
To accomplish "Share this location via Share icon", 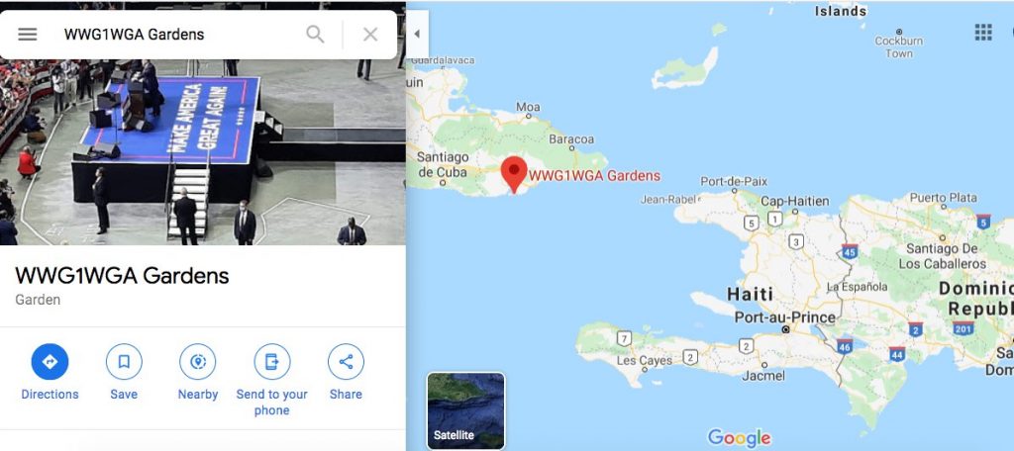I will click(x=346, y=362).
